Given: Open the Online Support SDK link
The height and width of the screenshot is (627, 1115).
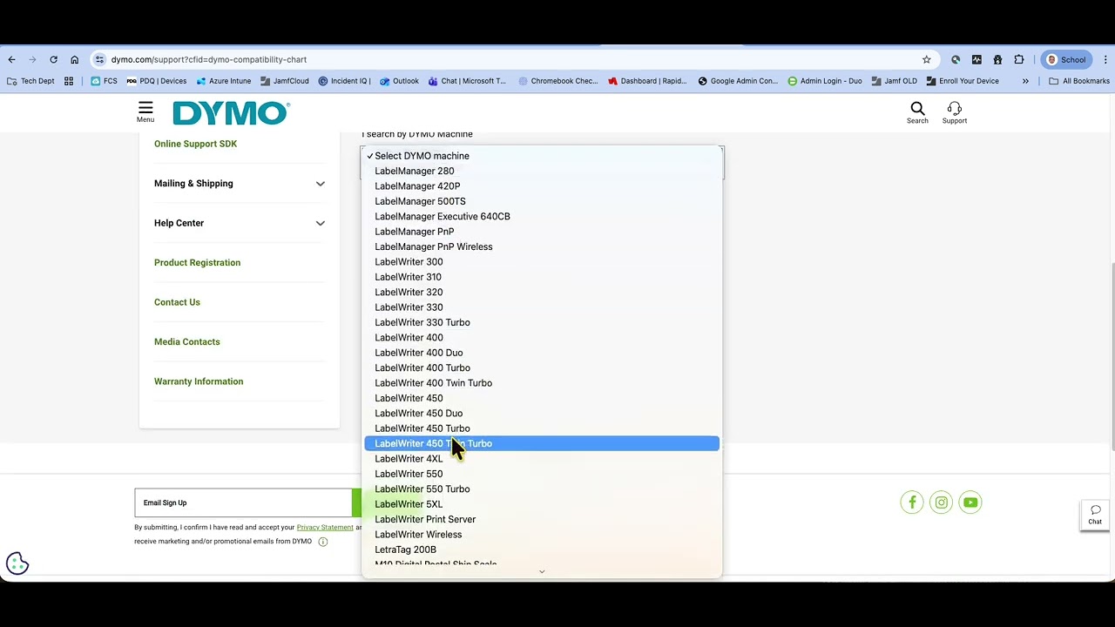Looking at the screenshot, I should pos(195,144).
